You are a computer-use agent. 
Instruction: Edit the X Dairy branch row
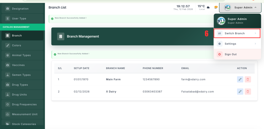click(240, 92)
